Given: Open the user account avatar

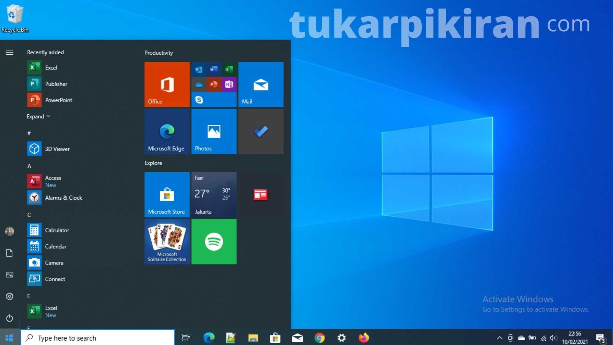Looking at the screenshot, I should click(10, 231).
